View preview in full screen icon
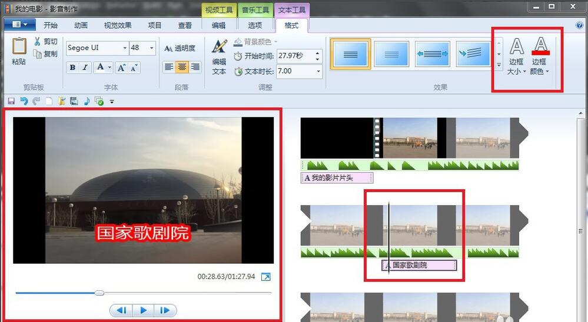Screen dimensions: 588x322 (x=266, y=277)
